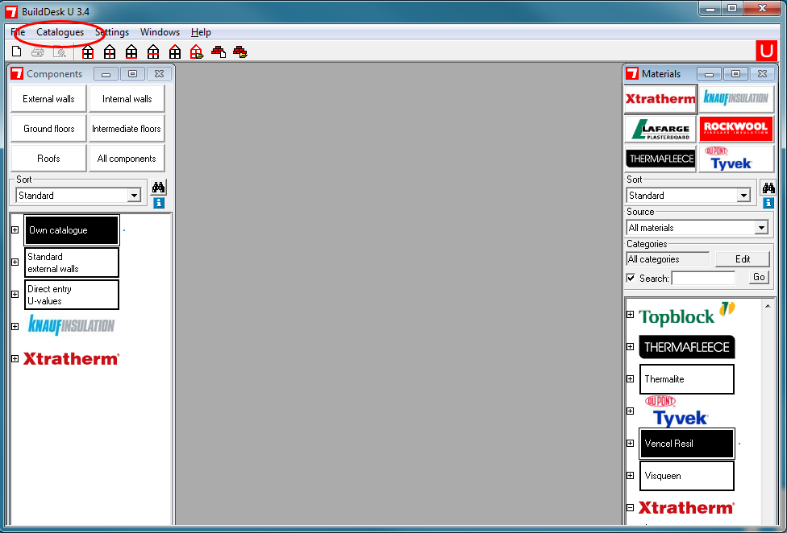Expand the Vencel Resil node
This screenshot has width=787, height=533.
(x=631, y=443)
